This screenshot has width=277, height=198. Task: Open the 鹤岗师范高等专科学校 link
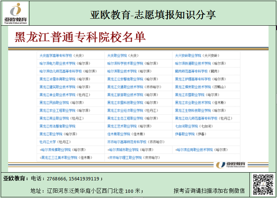[x=191, y=71]
